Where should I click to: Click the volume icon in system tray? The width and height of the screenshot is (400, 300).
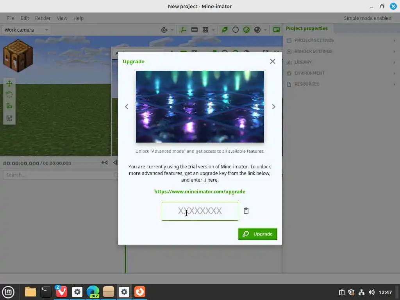(371, 292)
